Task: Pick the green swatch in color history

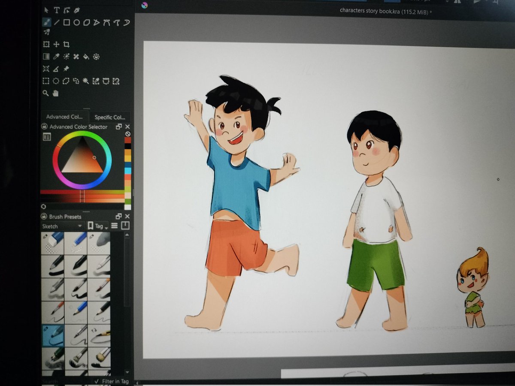Action: pyautogui.click(x=127, y=202)
